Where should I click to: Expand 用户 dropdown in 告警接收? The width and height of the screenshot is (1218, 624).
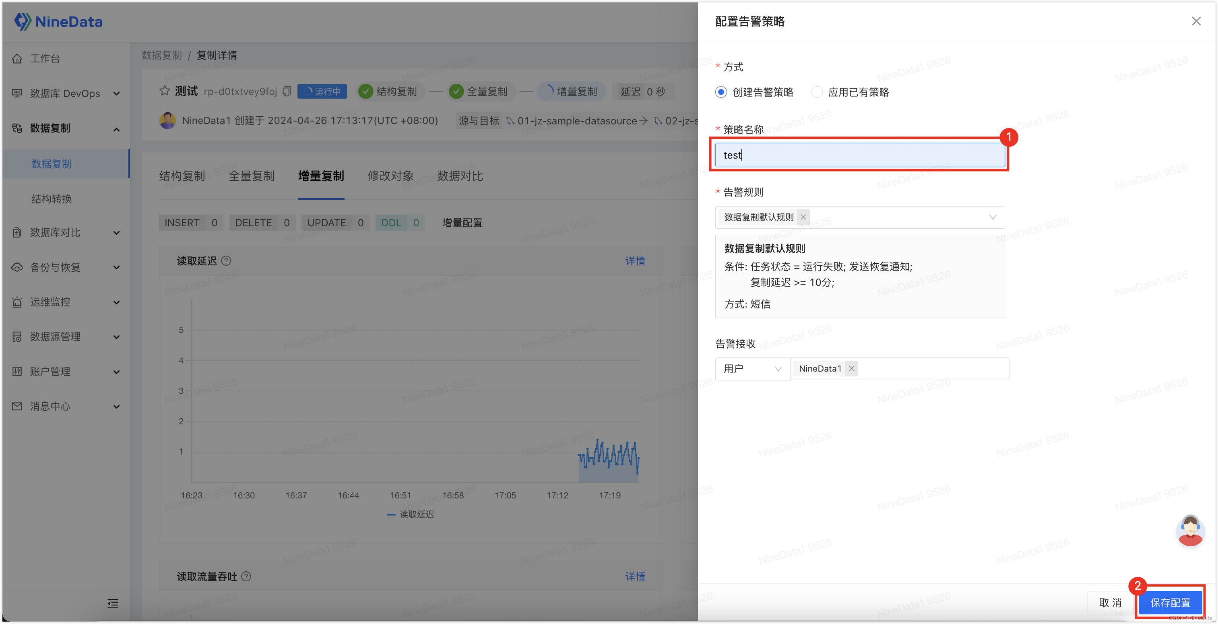click(x=750, y=368)
